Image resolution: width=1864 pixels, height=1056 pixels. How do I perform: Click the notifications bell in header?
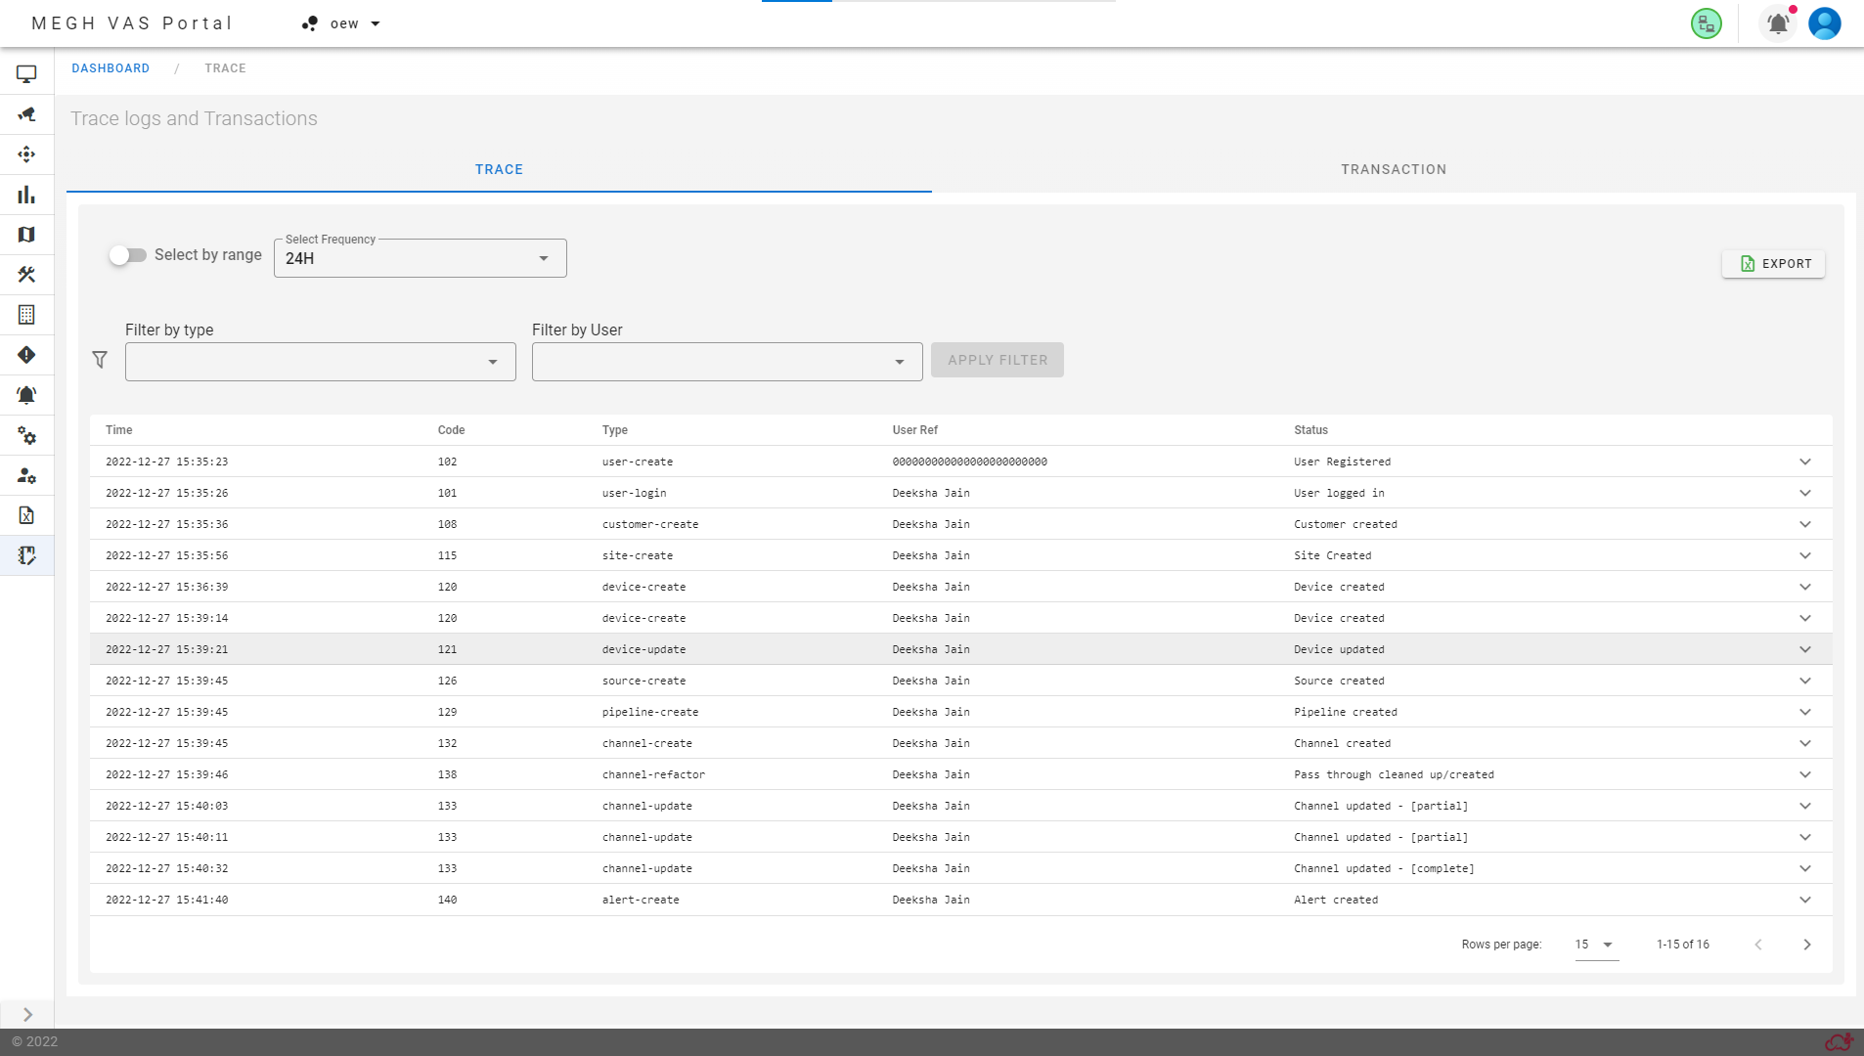(1778, 23)
